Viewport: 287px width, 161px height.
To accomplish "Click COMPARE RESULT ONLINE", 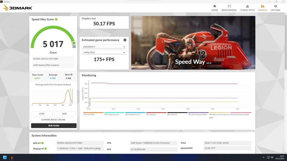I will (x=53, y=120).
